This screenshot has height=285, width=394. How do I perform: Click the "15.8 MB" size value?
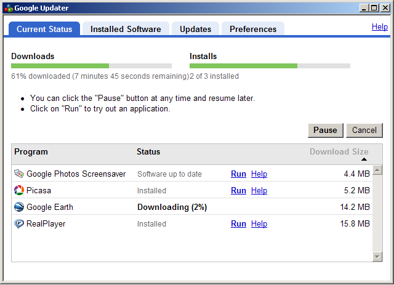(x=355, y=223)
